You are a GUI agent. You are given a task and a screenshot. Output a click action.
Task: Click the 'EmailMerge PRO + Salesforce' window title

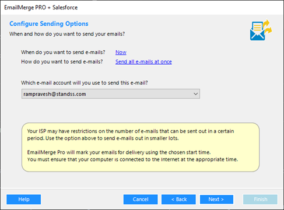pyautogui.click(x=41, y=8)
